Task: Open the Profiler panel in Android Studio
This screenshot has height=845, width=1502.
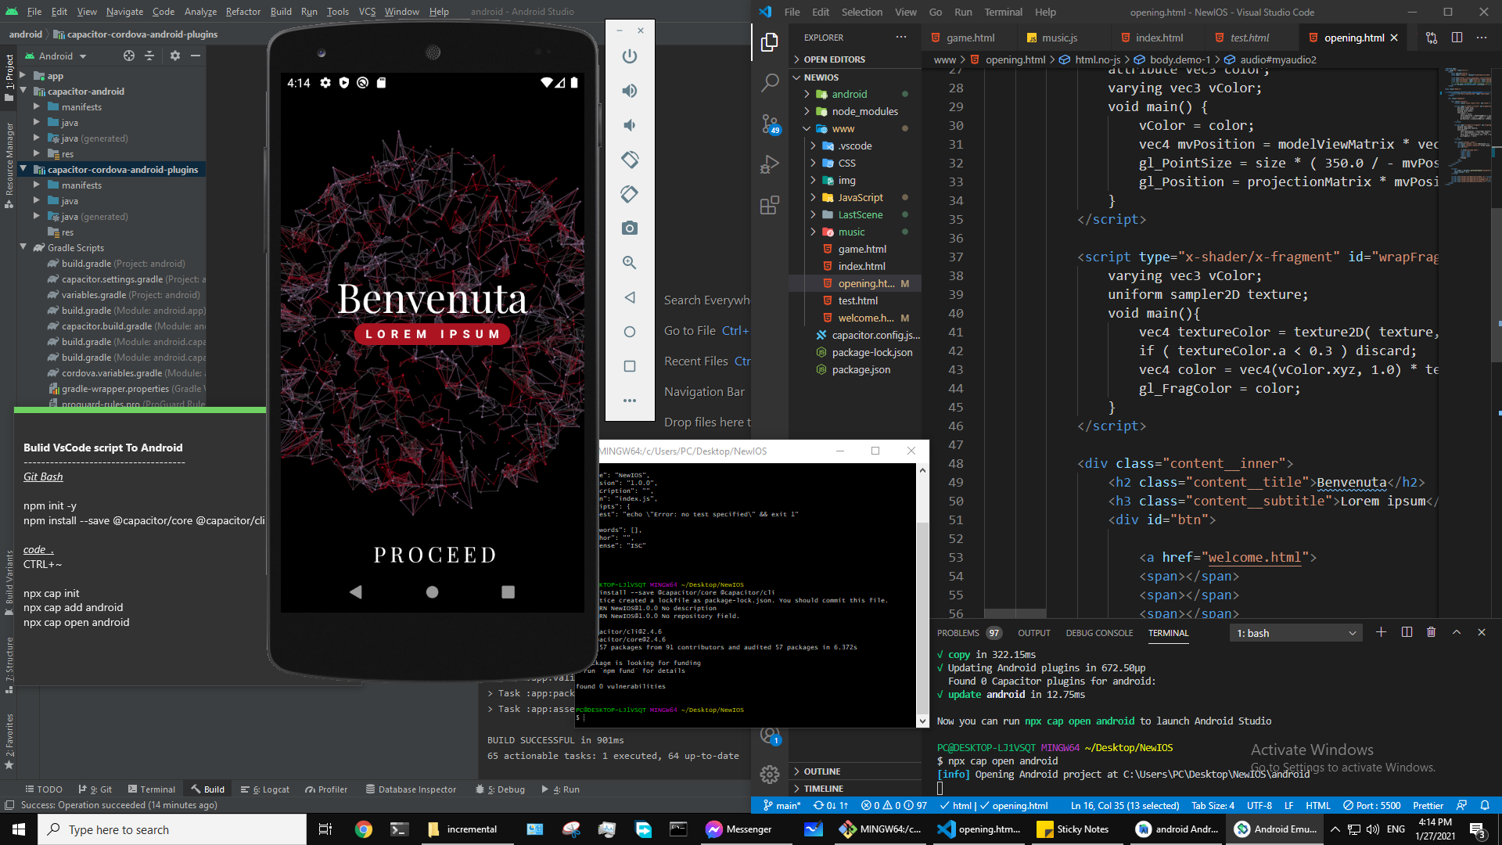Action: 326,789
